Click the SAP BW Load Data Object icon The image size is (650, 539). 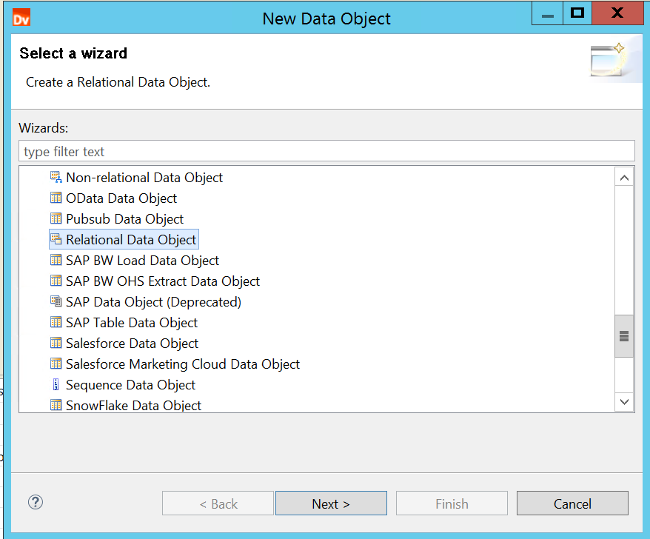tap(56, 261)
